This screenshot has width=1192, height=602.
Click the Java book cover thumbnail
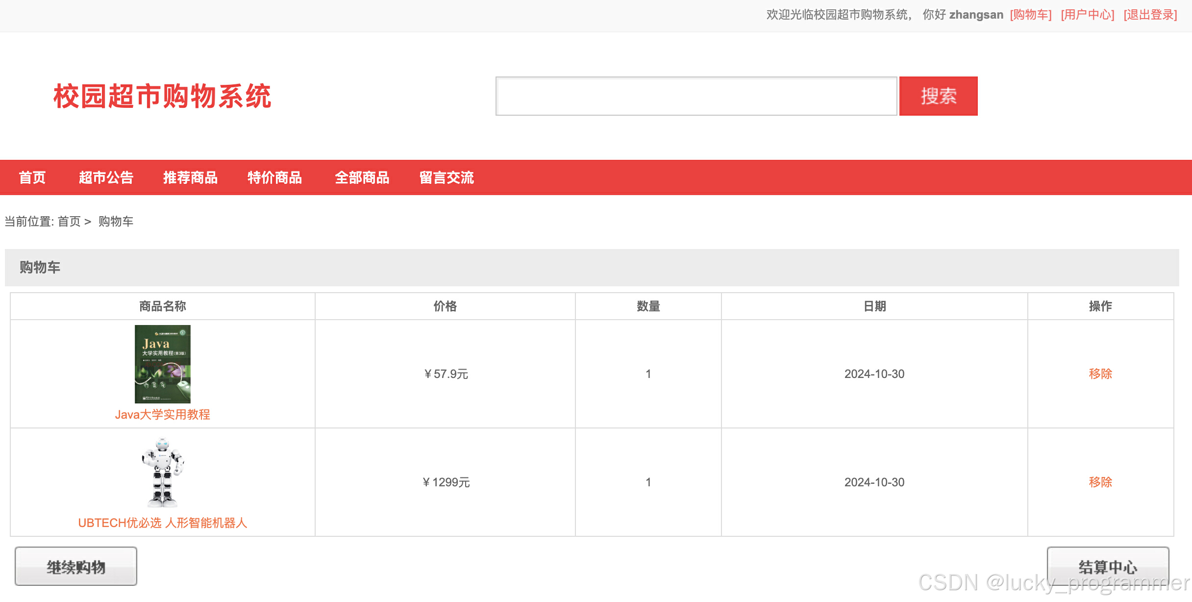[x=162, y=364]
